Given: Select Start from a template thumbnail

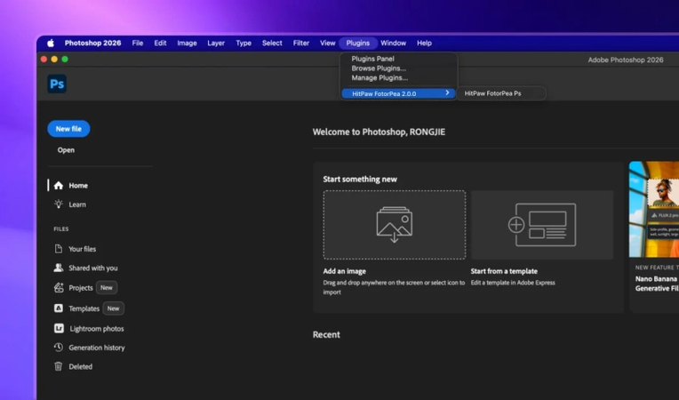Looking at the screenshot, I should coord(541,225).
